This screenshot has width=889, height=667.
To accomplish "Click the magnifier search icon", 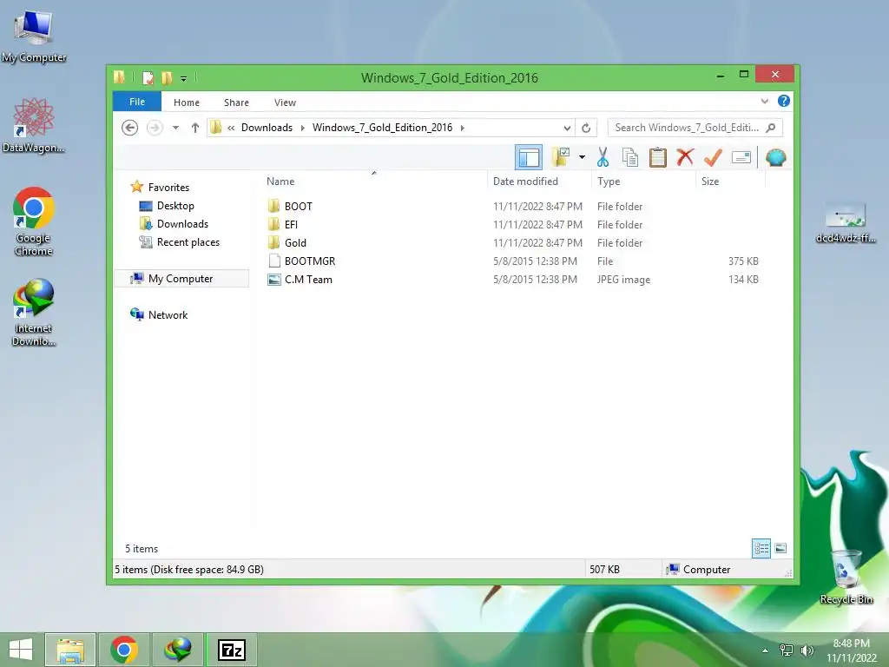I will coord(771,128).
